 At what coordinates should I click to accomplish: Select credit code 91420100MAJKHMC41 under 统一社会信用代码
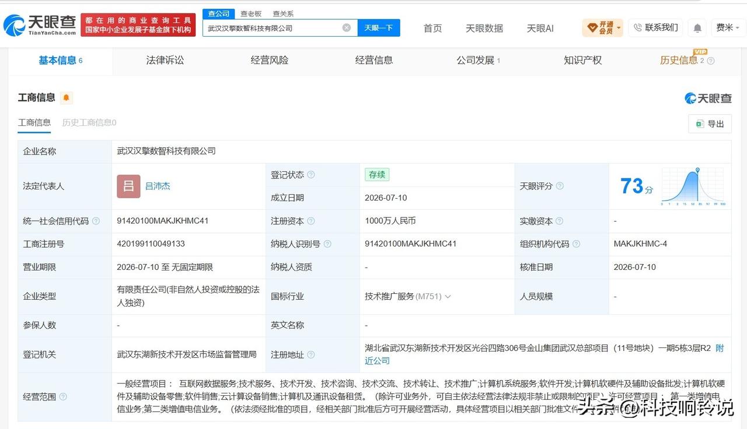163,221
